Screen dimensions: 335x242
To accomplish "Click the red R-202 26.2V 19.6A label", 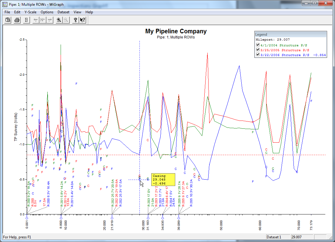I will pos(116,193).
